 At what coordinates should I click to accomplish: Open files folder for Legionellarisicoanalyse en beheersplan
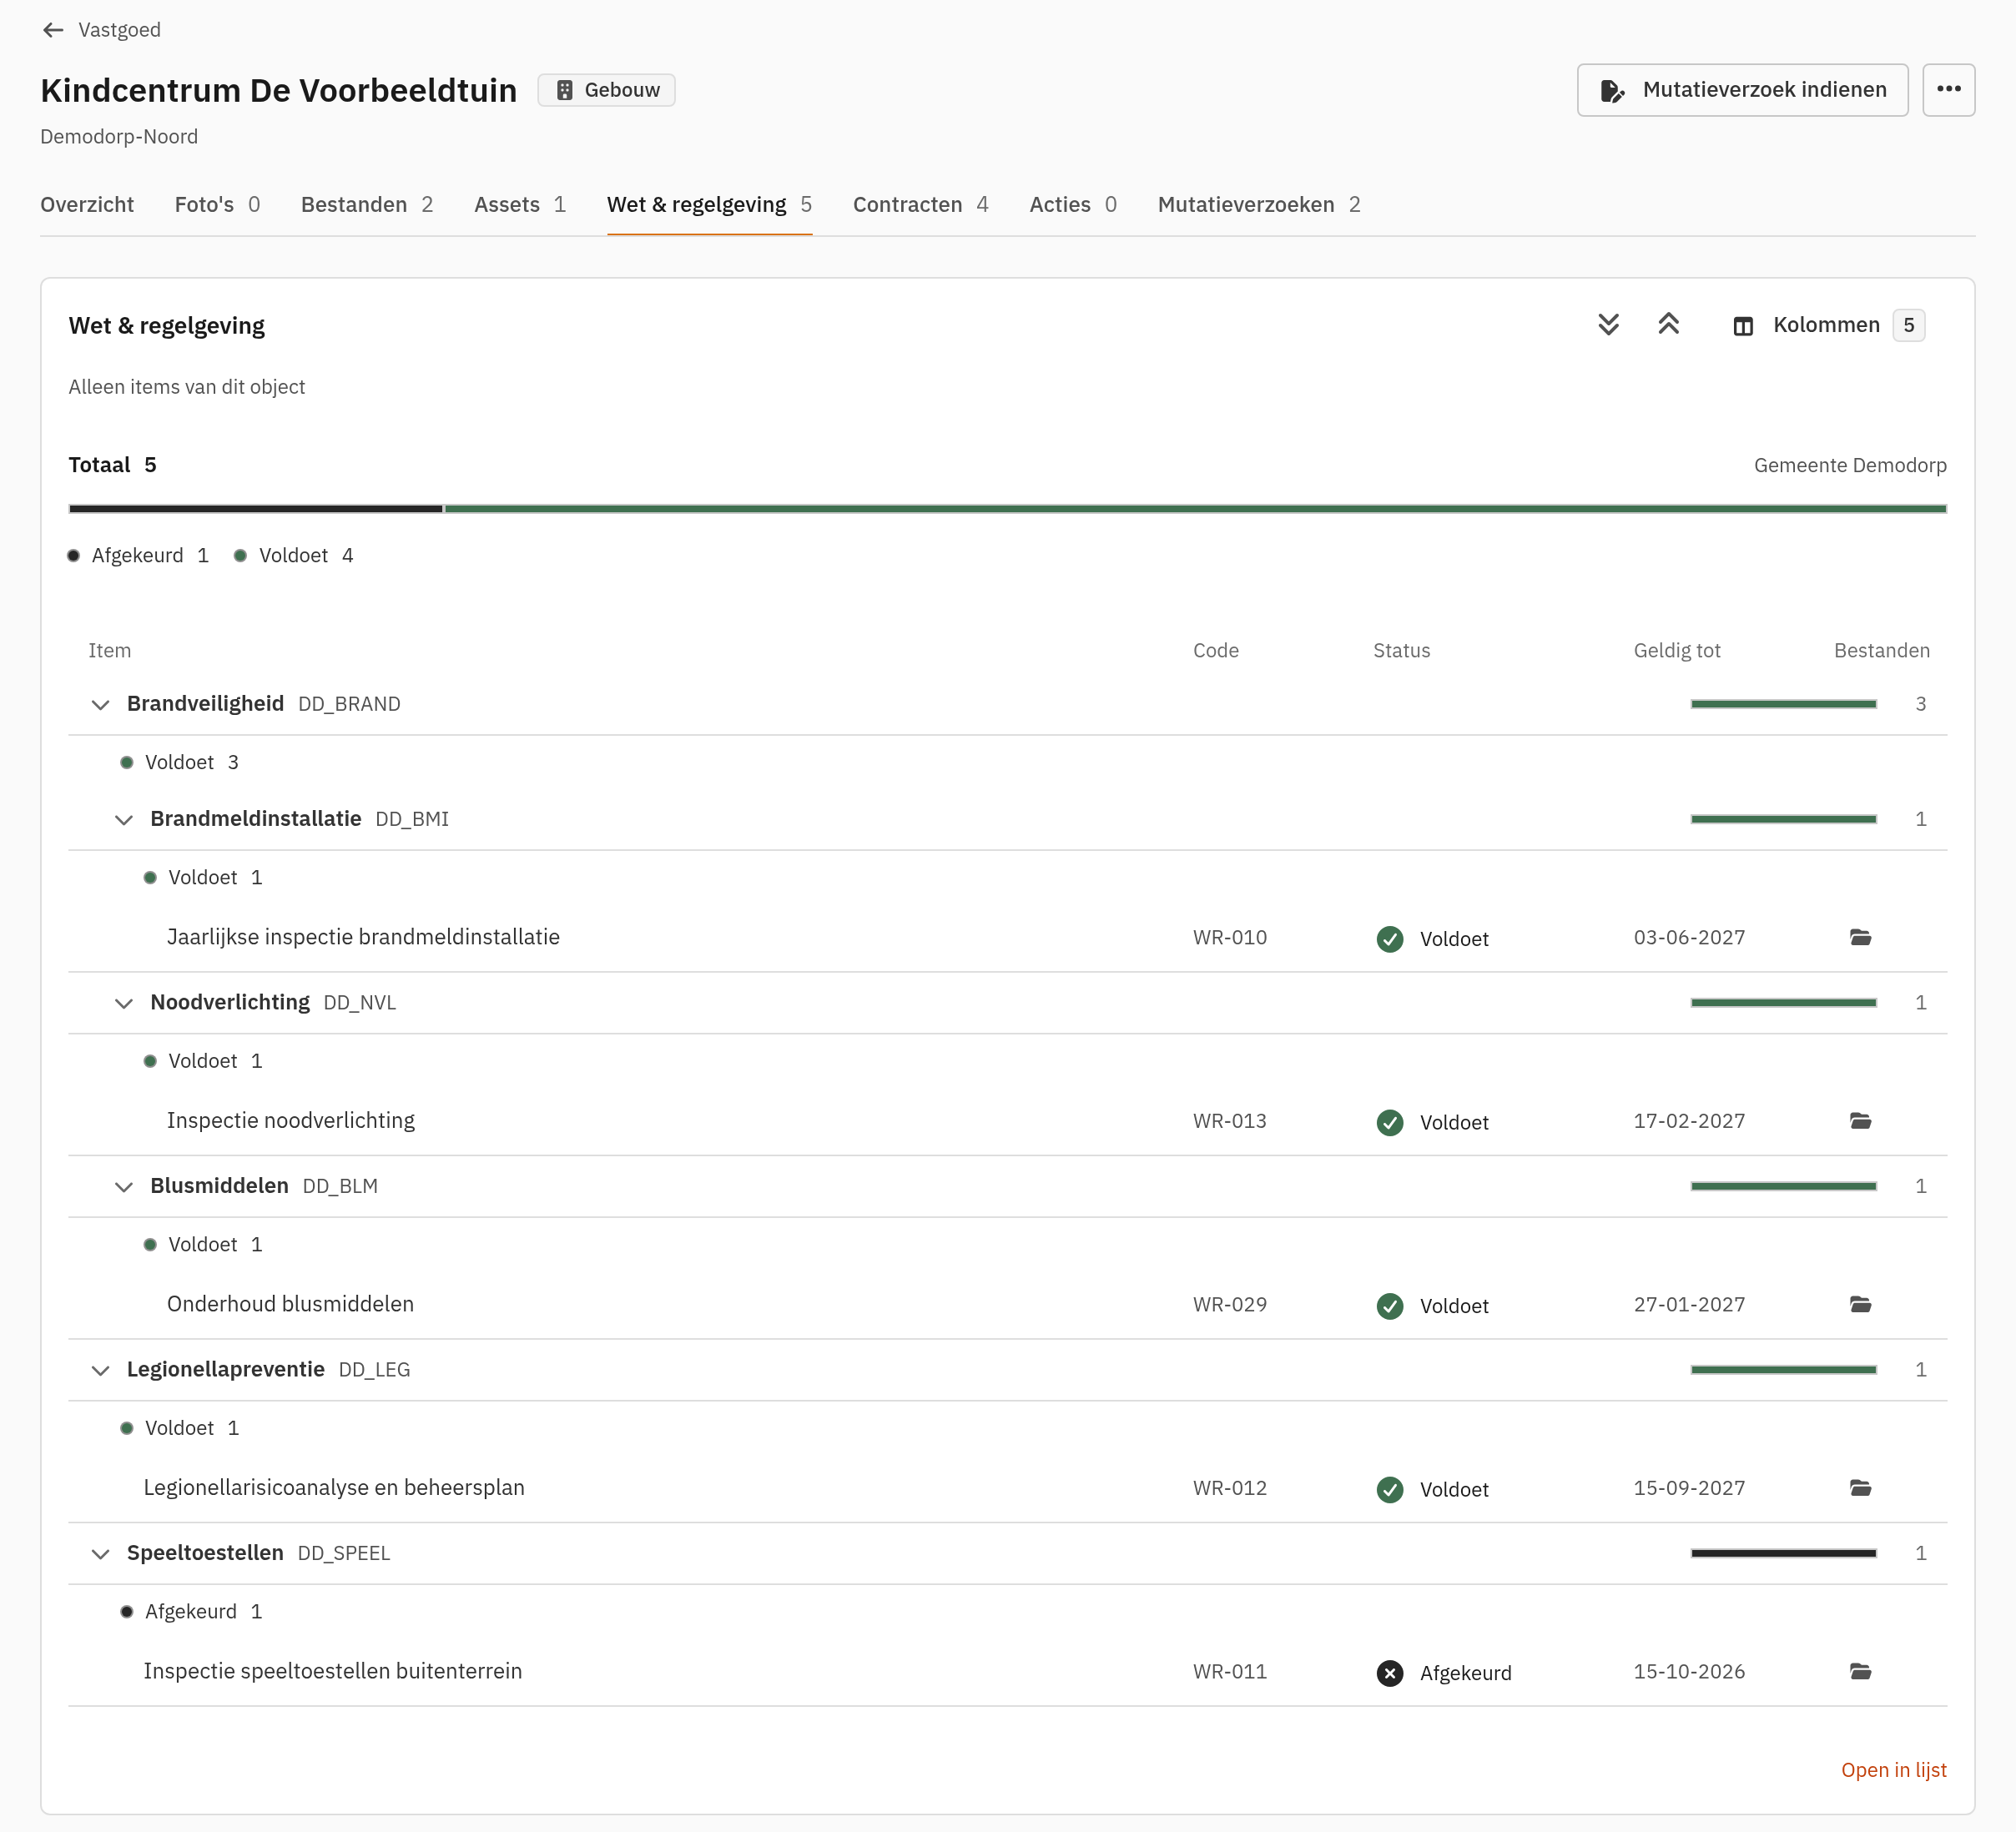coord(1860,1488)
